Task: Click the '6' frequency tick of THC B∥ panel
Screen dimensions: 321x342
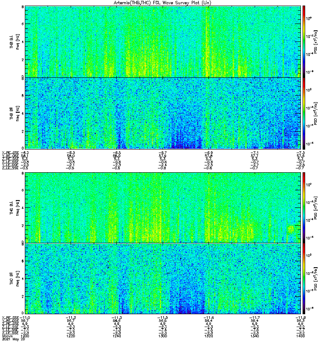Action: pos(23,261)
